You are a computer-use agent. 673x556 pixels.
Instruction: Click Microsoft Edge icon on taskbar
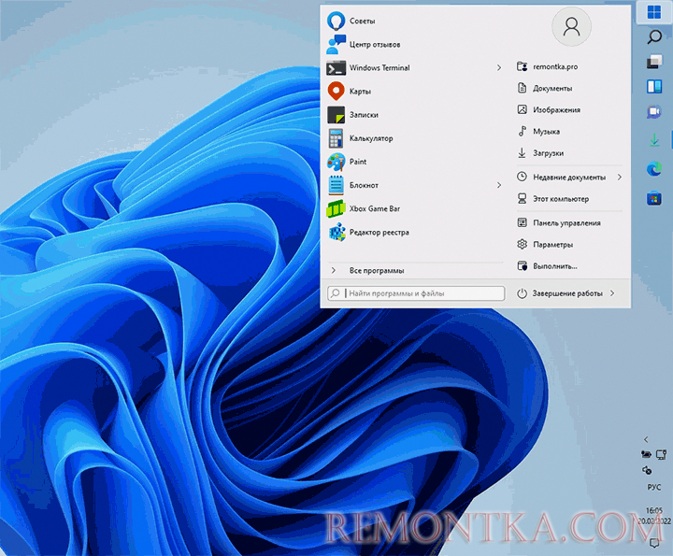click(x=654, y=169)
